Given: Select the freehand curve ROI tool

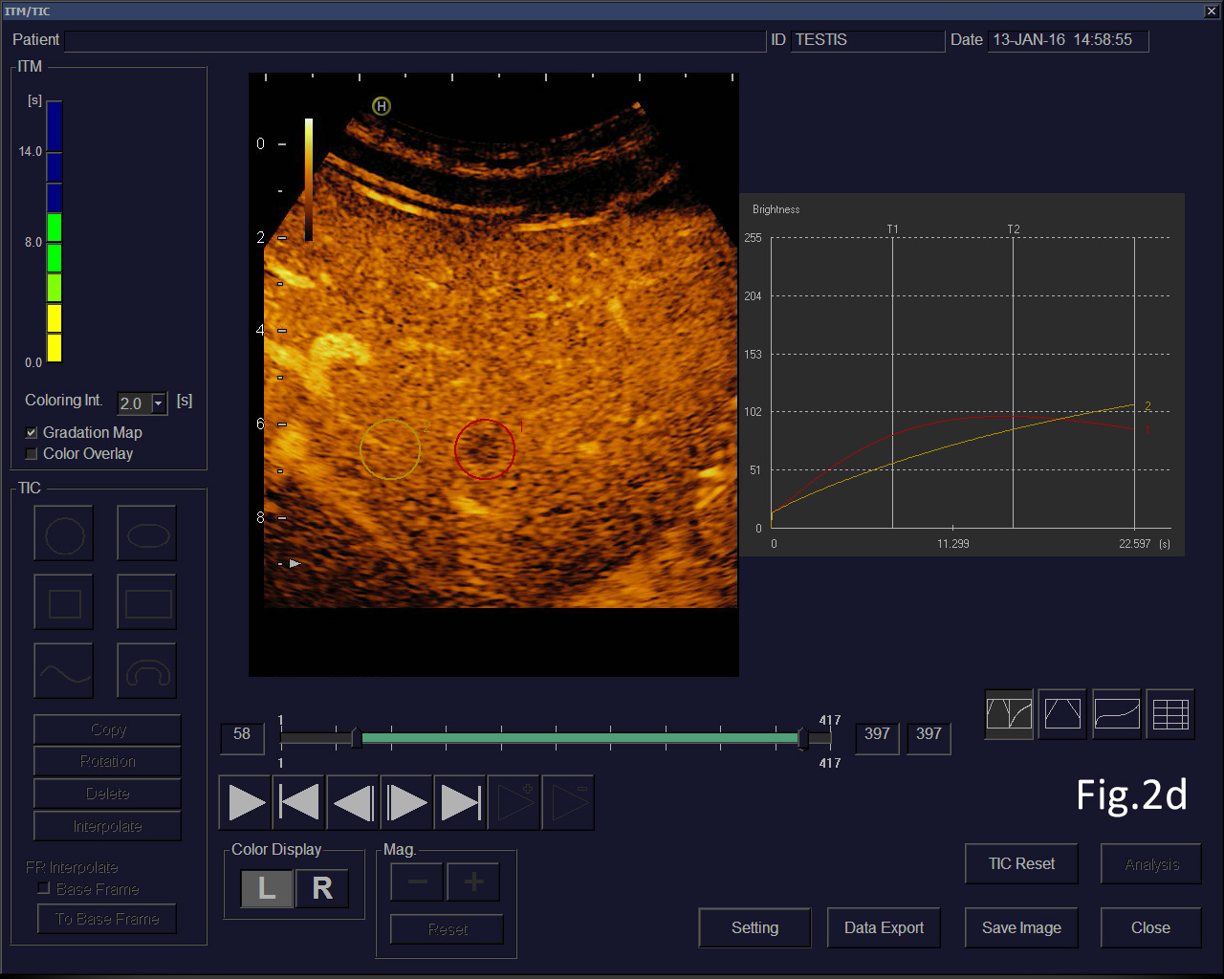Looking at the screenshot, I should tap(64, 671).
